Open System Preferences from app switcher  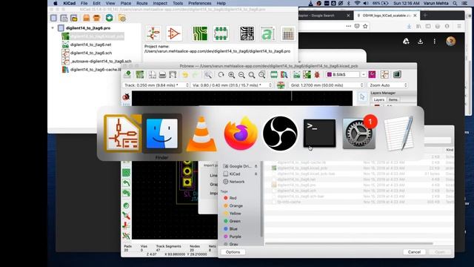click(359, 133)
